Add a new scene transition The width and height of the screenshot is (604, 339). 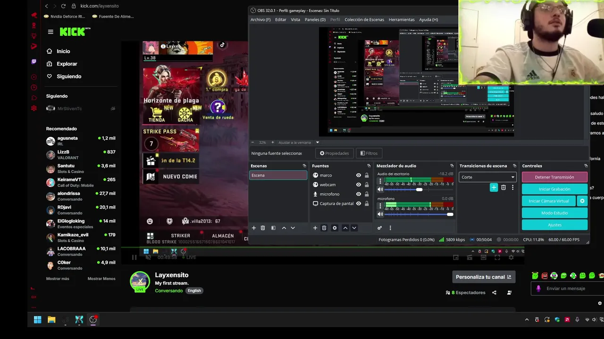click(x=494, y=187)
